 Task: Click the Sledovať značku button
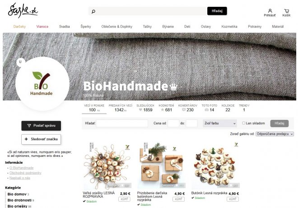(x=41, y=139)
